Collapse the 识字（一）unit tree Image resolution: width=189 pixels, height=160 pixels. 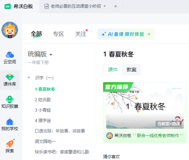click(29, 78)
